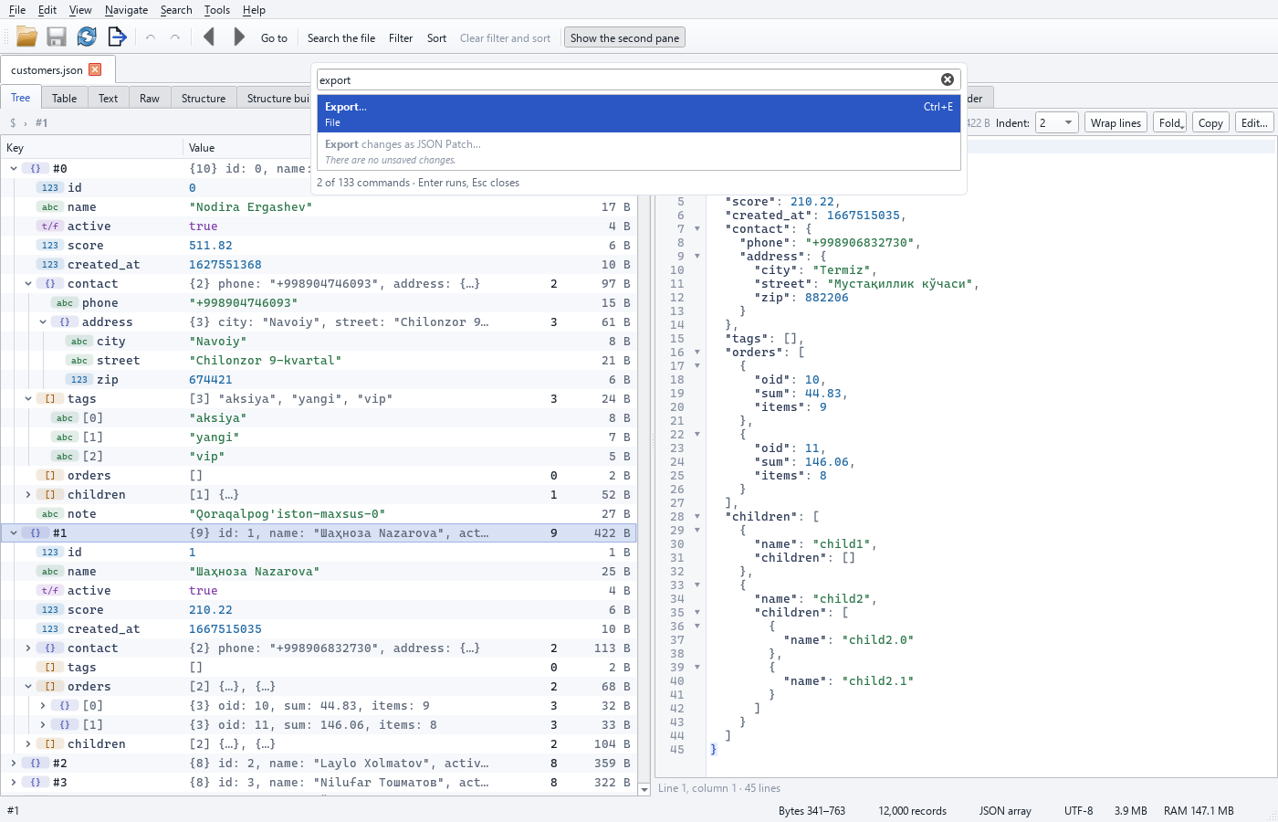Click the object icon of row #1
The width and height of the screenshot is (1278, 822).
[36, 532]
